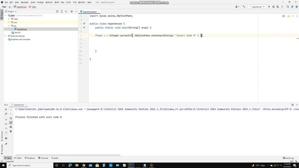Hide the Run tool window

point(297,105)
